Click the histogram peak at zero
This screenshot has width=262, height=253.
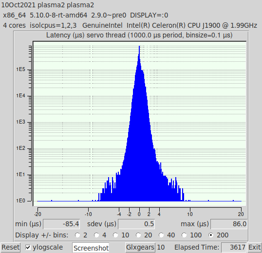(139, 50)
